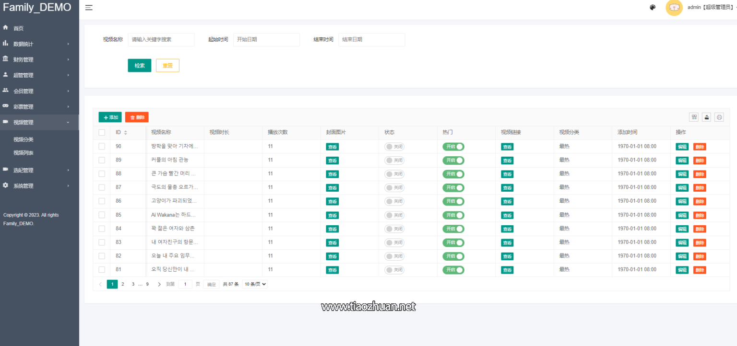
Task: Click the table print icon
Action: 719,117
